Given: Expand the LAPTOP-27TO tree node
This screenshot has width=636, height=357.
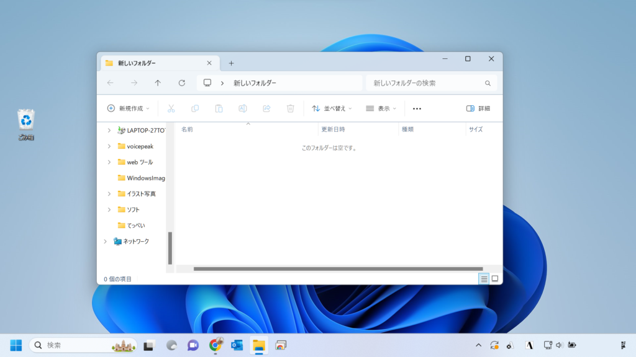Looking at the screenshot, I should (x=109, y=130).
